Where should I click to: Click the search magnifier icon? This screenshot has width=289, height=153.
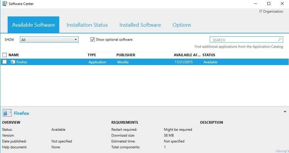(x=280, y=40)
